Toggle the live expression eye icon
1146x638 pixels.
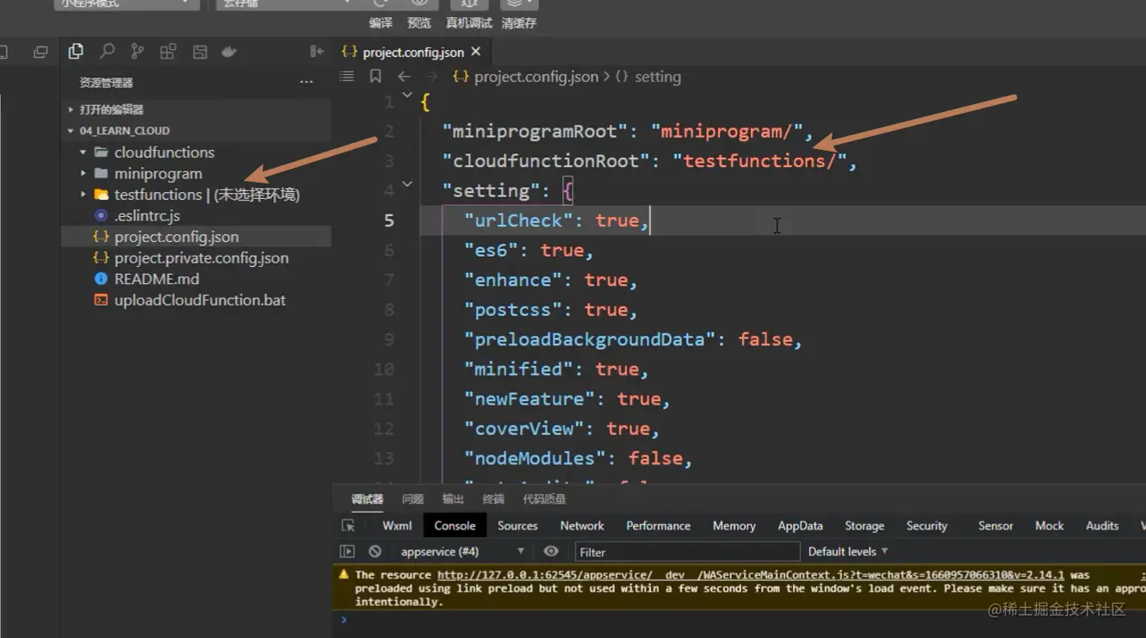(x=551, y=551)
